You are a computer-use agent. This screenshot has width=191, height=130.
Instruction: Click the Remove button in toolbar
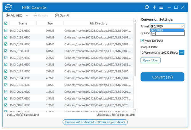click(x=41, y=15)
